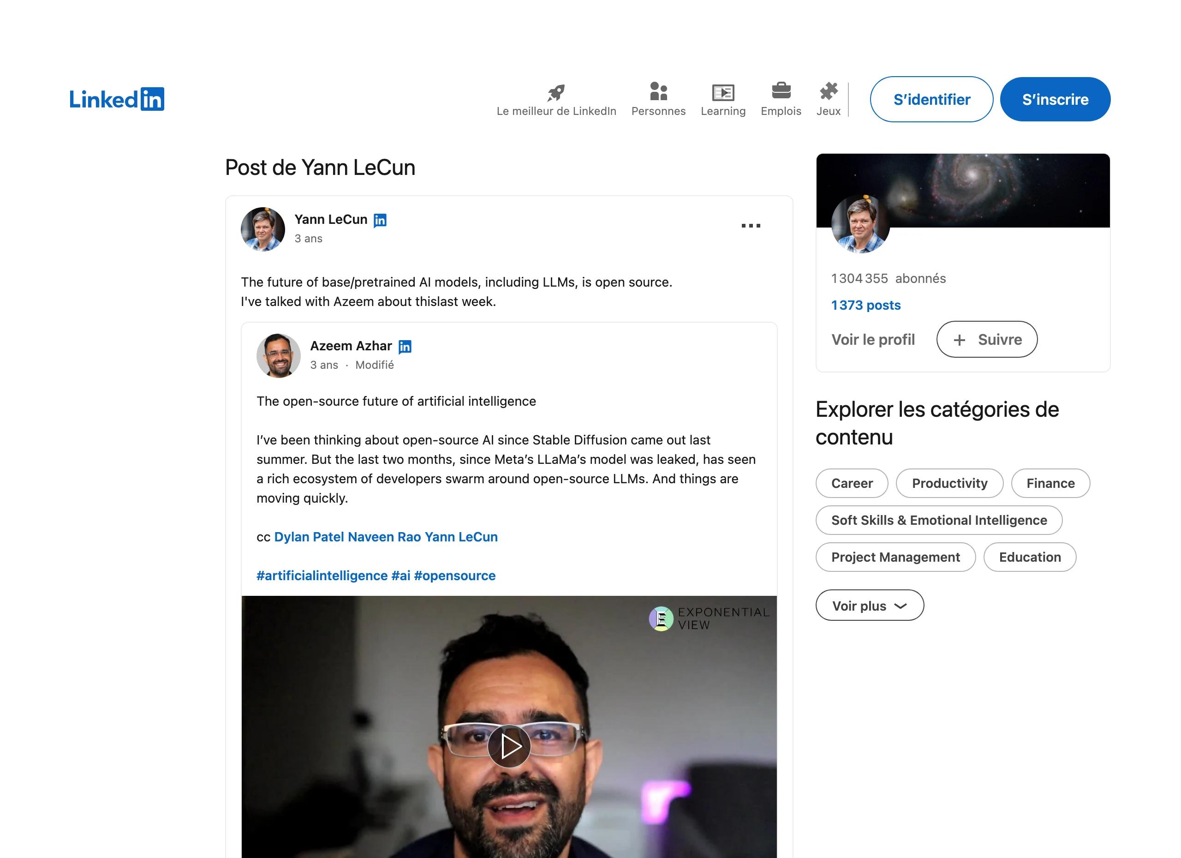Expand categories with Voir plus

point(870,606)
